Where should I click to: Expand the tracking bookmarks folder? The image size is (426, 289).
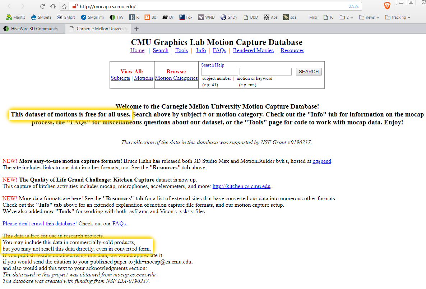[397, 17]
